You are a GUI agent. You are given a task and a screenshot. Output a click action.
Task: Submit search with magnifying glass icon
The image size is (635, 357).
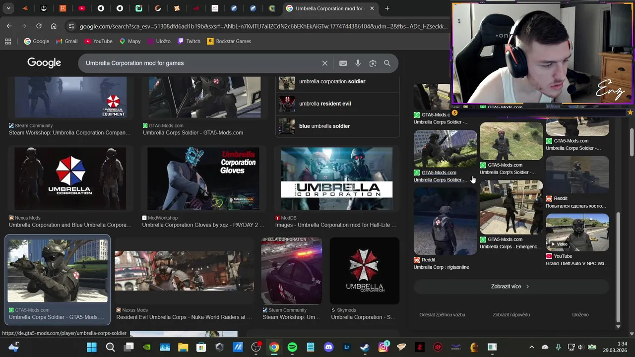coord(387,63)
